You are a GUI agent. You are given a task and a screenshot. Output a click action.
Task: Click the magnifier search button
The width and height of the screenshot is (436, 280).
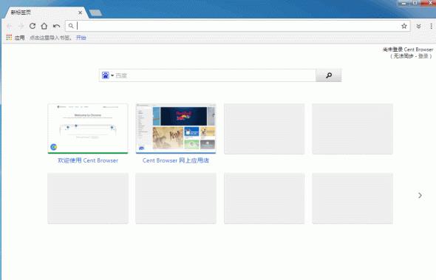click(x=329, y=75)
